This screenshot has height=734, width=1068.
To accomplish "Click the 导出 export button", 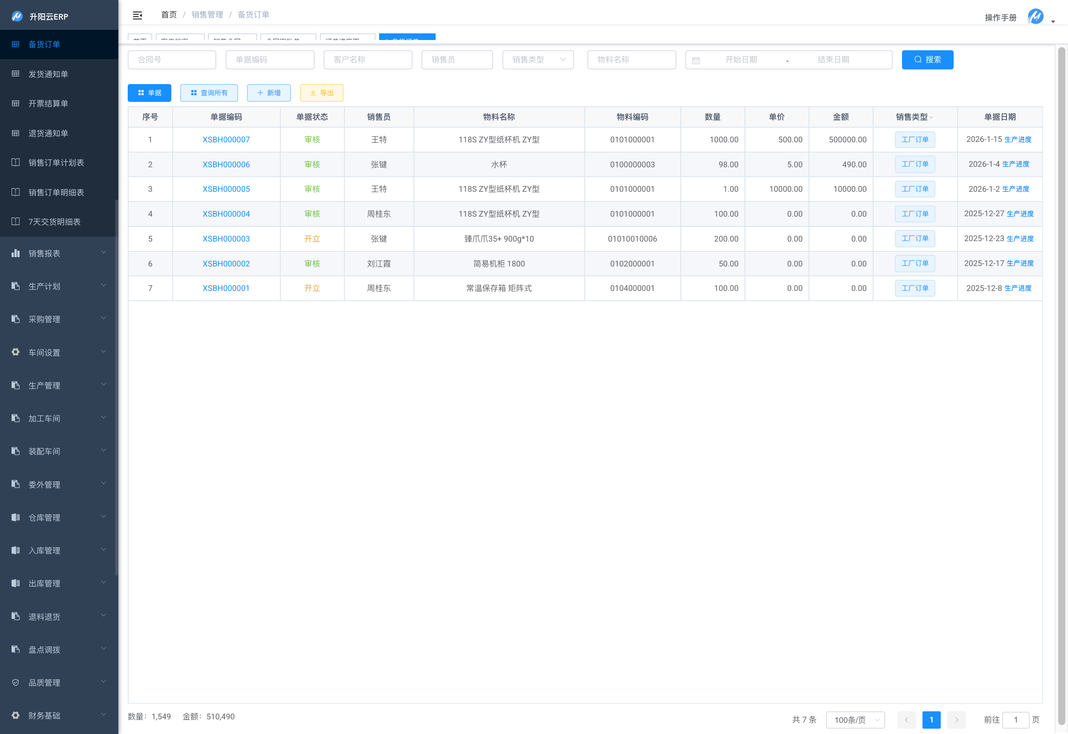I will (x=321, y=93).
